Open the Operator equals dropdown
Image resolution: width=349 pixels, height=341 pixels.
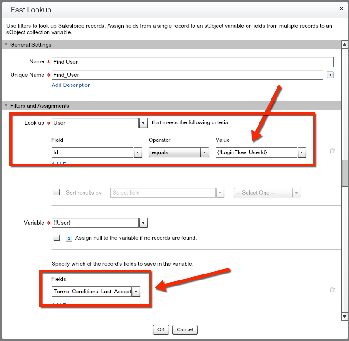pos(205,152)
